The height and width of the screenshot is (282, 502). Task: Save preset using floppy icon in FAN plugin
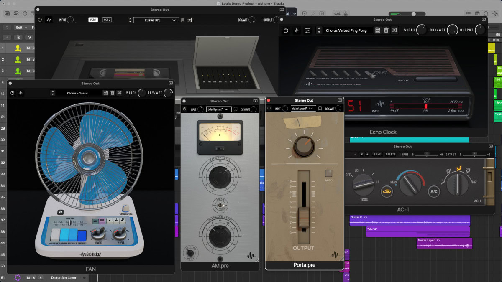pos(105,93)
